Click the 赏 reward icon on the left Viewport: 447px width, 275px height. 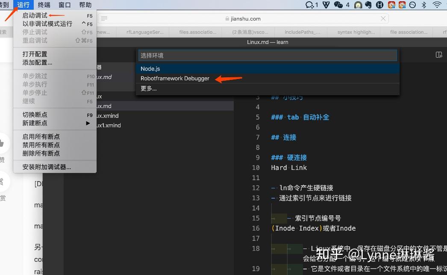(3, 183)
